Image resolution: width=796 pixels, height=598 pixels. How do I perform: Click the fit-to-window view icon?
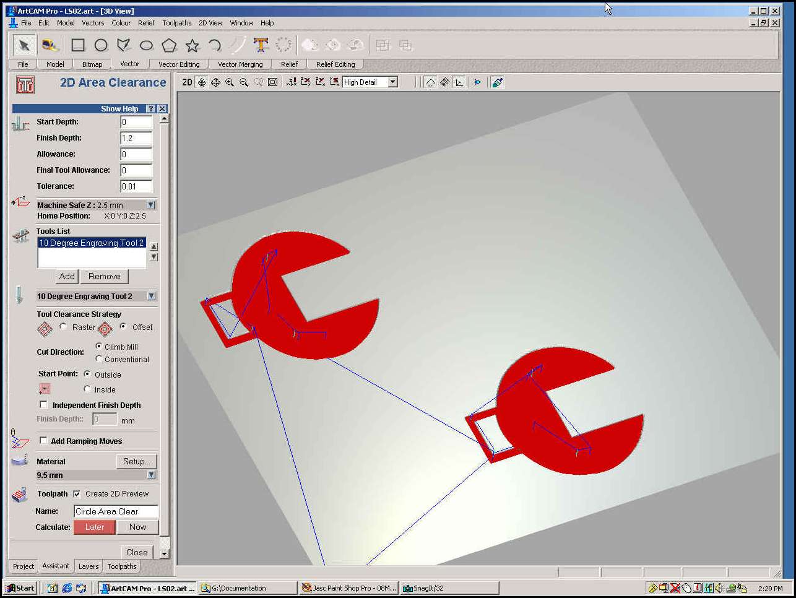tap(272, 82)
